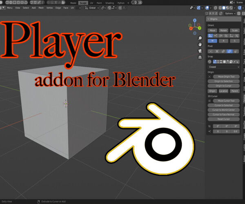Image resolution: width=245 pixels, height=204 pixels.
Task: Open the overlays dropdown arrow
Action: tap(211, 8)
